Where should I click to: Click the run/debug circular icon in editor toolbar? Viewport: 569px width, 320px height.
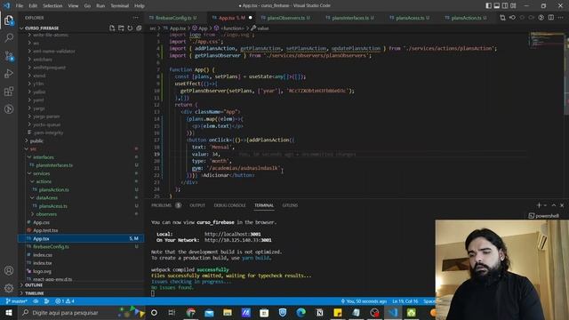(541, 18)
